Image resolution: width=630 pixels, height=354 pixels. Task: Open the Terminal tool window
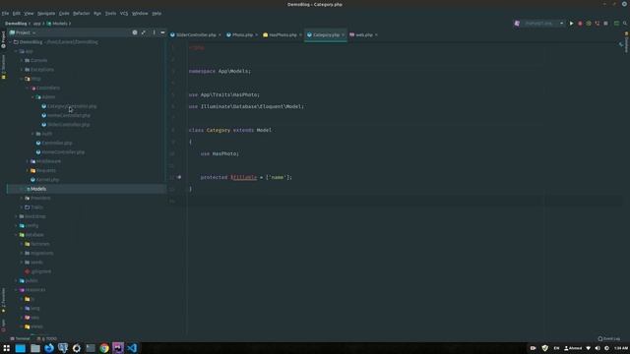20,338
